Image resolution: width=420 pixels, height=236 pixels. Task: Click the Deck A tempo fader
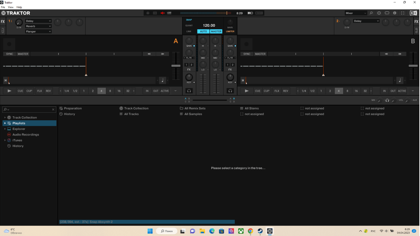point(176,66)
